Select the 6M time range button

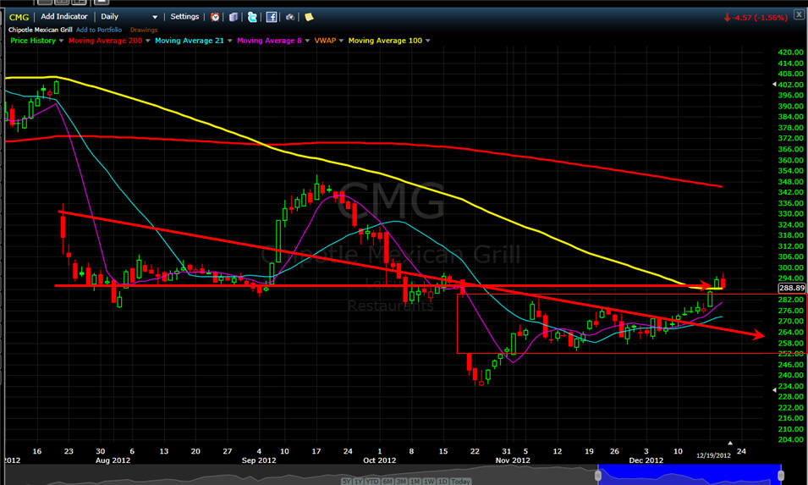[x=388, y=481]
